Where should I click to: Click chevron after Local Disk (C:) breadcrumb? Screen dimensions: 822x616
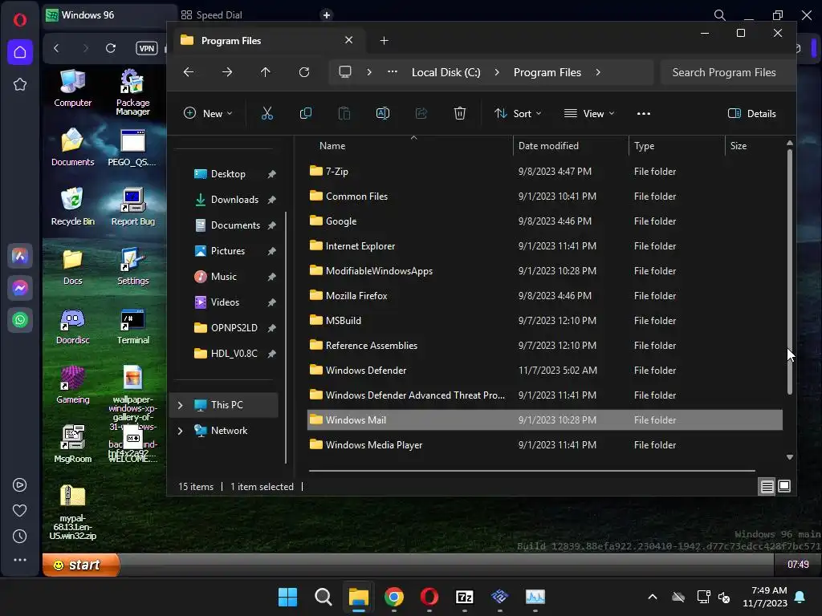pyautogui.click(x=497, y=72)
